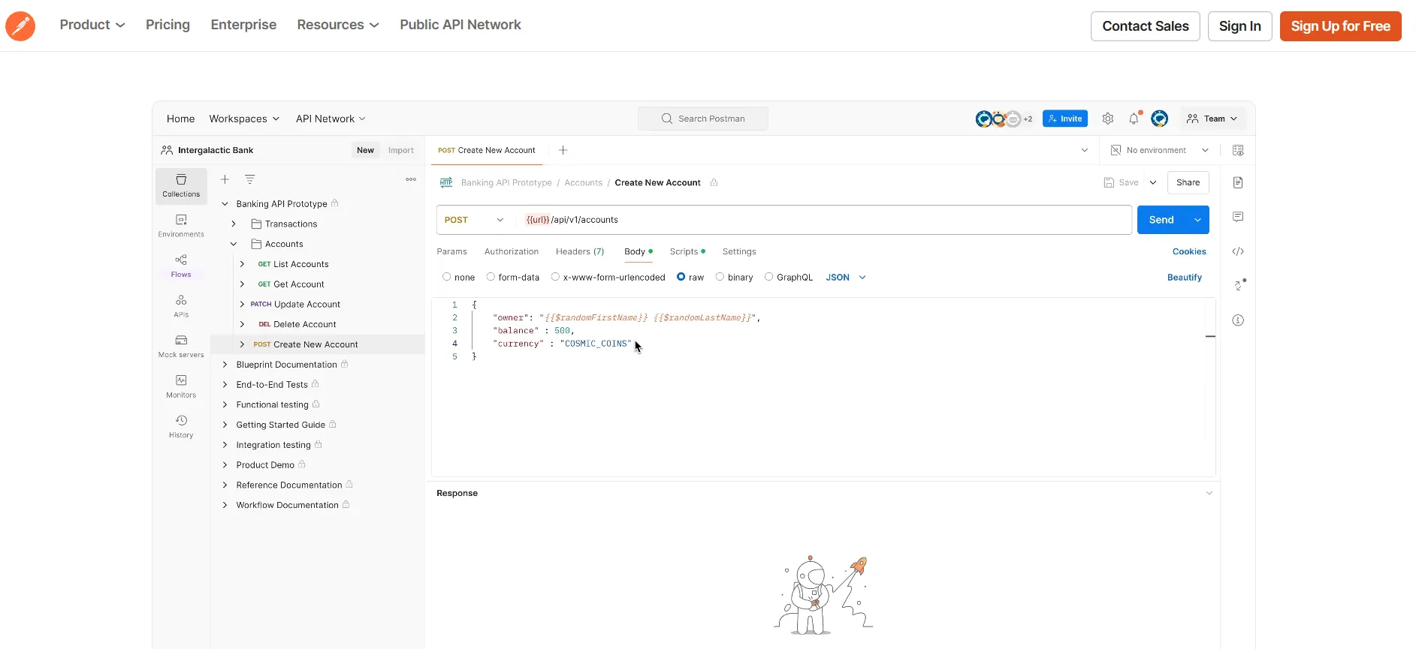Collapse the Banking API Prototype collection
The width and height of the screenshot is (1416, 649).
(x=225, y=204)
